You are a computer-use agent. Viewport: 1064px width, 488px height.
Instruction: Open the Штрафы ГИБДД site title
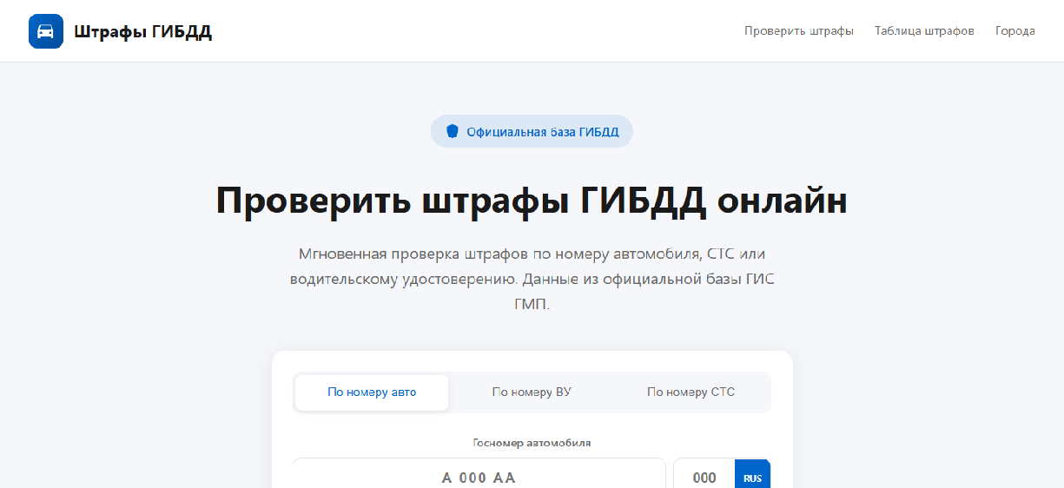[x=143, y=32]
